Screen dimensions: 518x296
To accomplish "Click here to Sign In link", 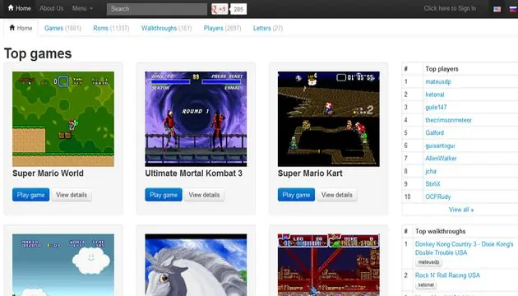I will click(x=450, y=8).
